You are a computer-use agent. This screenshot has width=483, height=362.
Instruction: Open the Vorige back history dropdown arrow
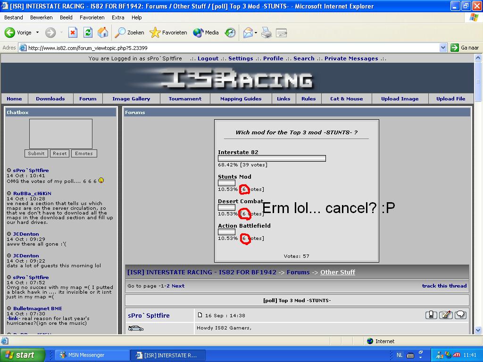click(x=37, y=33)
